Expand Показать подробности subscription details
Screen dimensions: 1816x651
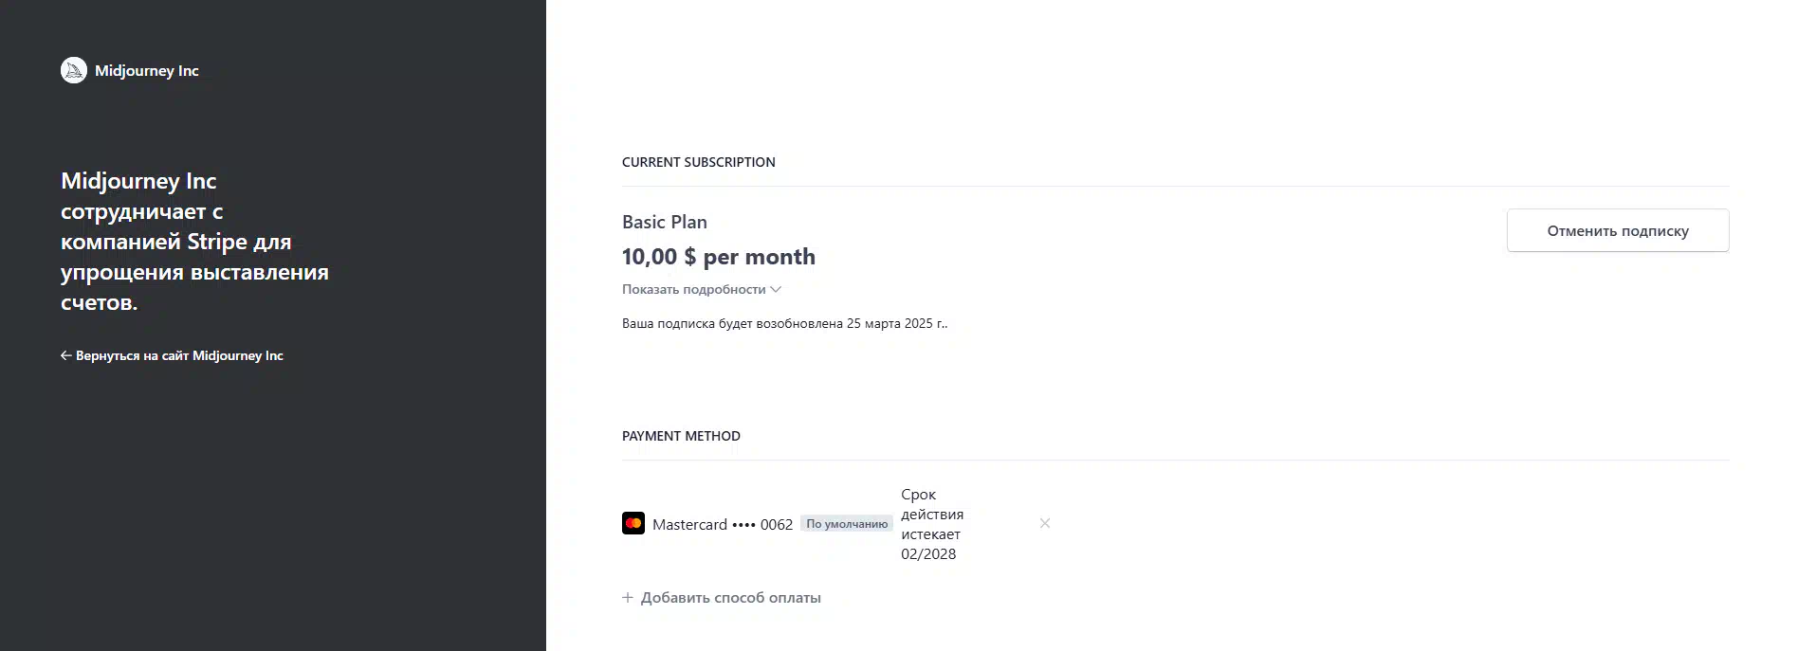tap(702, 289)
